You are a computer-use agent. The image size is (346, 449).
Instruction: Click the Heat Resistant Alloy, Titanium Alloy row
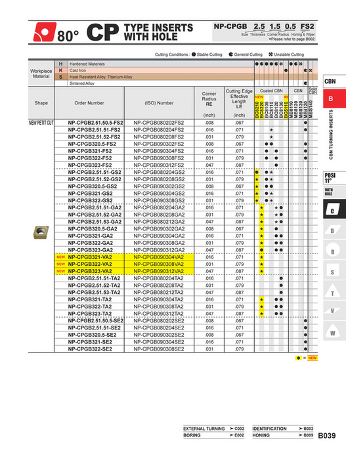pyautogui.click(x=101, y=77)
